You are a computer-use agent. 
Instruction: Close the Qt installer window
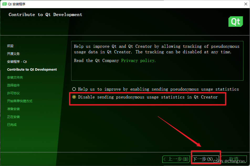[246, 4]
